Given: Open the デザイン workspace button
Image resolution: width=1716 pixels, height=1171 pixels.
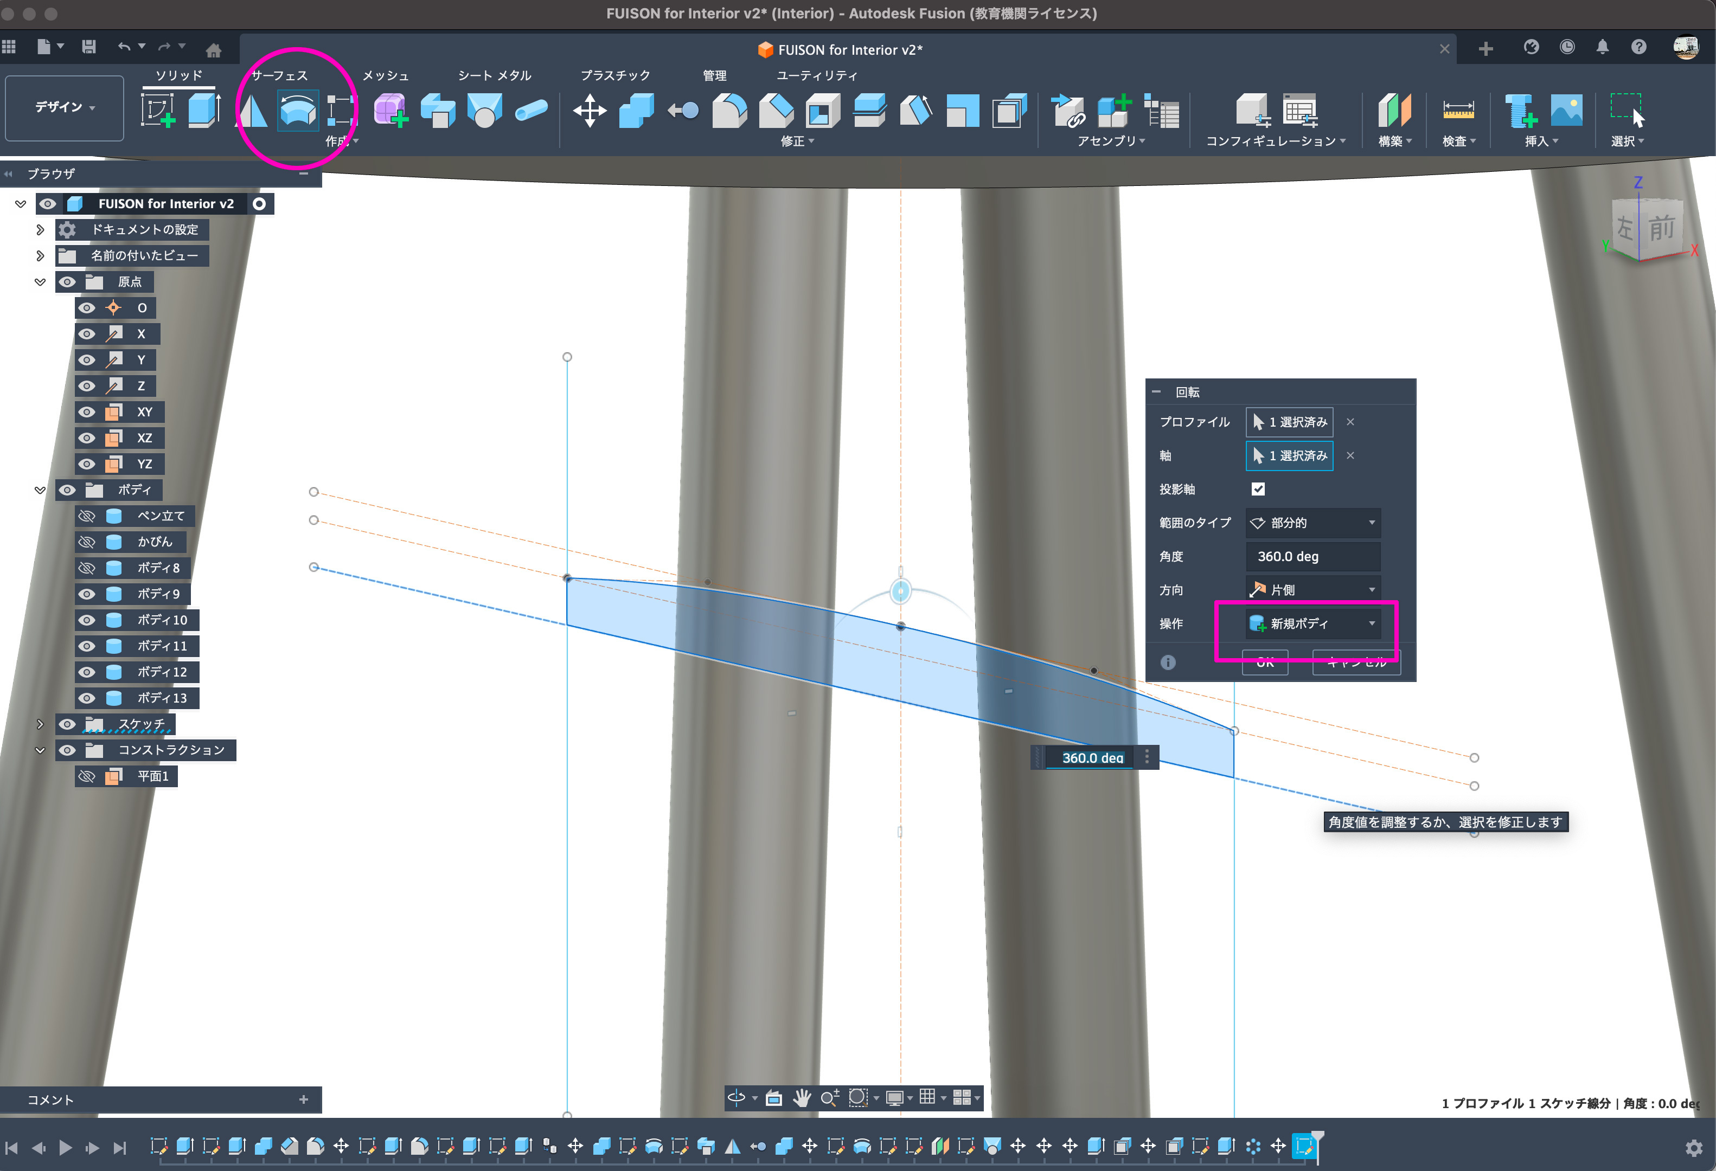Looking at the screenshot, I should (x=64, y=108).
